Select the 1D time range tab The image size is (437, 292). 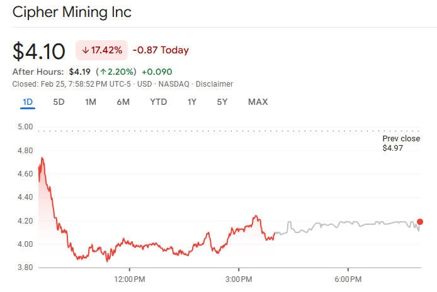pyautogui.click(x=28, y=102)
